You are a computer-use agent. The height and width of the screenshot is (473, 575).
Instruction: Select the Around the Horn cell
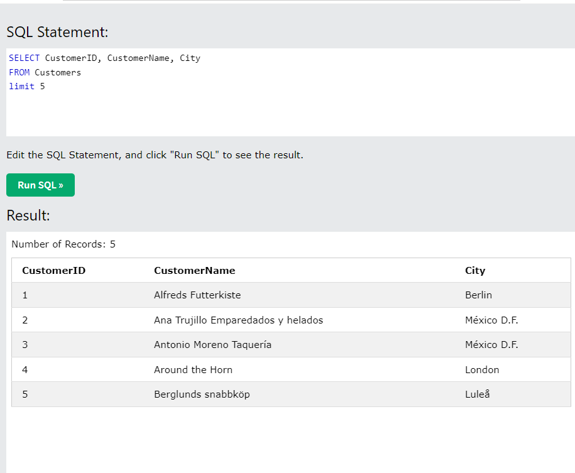(x=194, y=369)
